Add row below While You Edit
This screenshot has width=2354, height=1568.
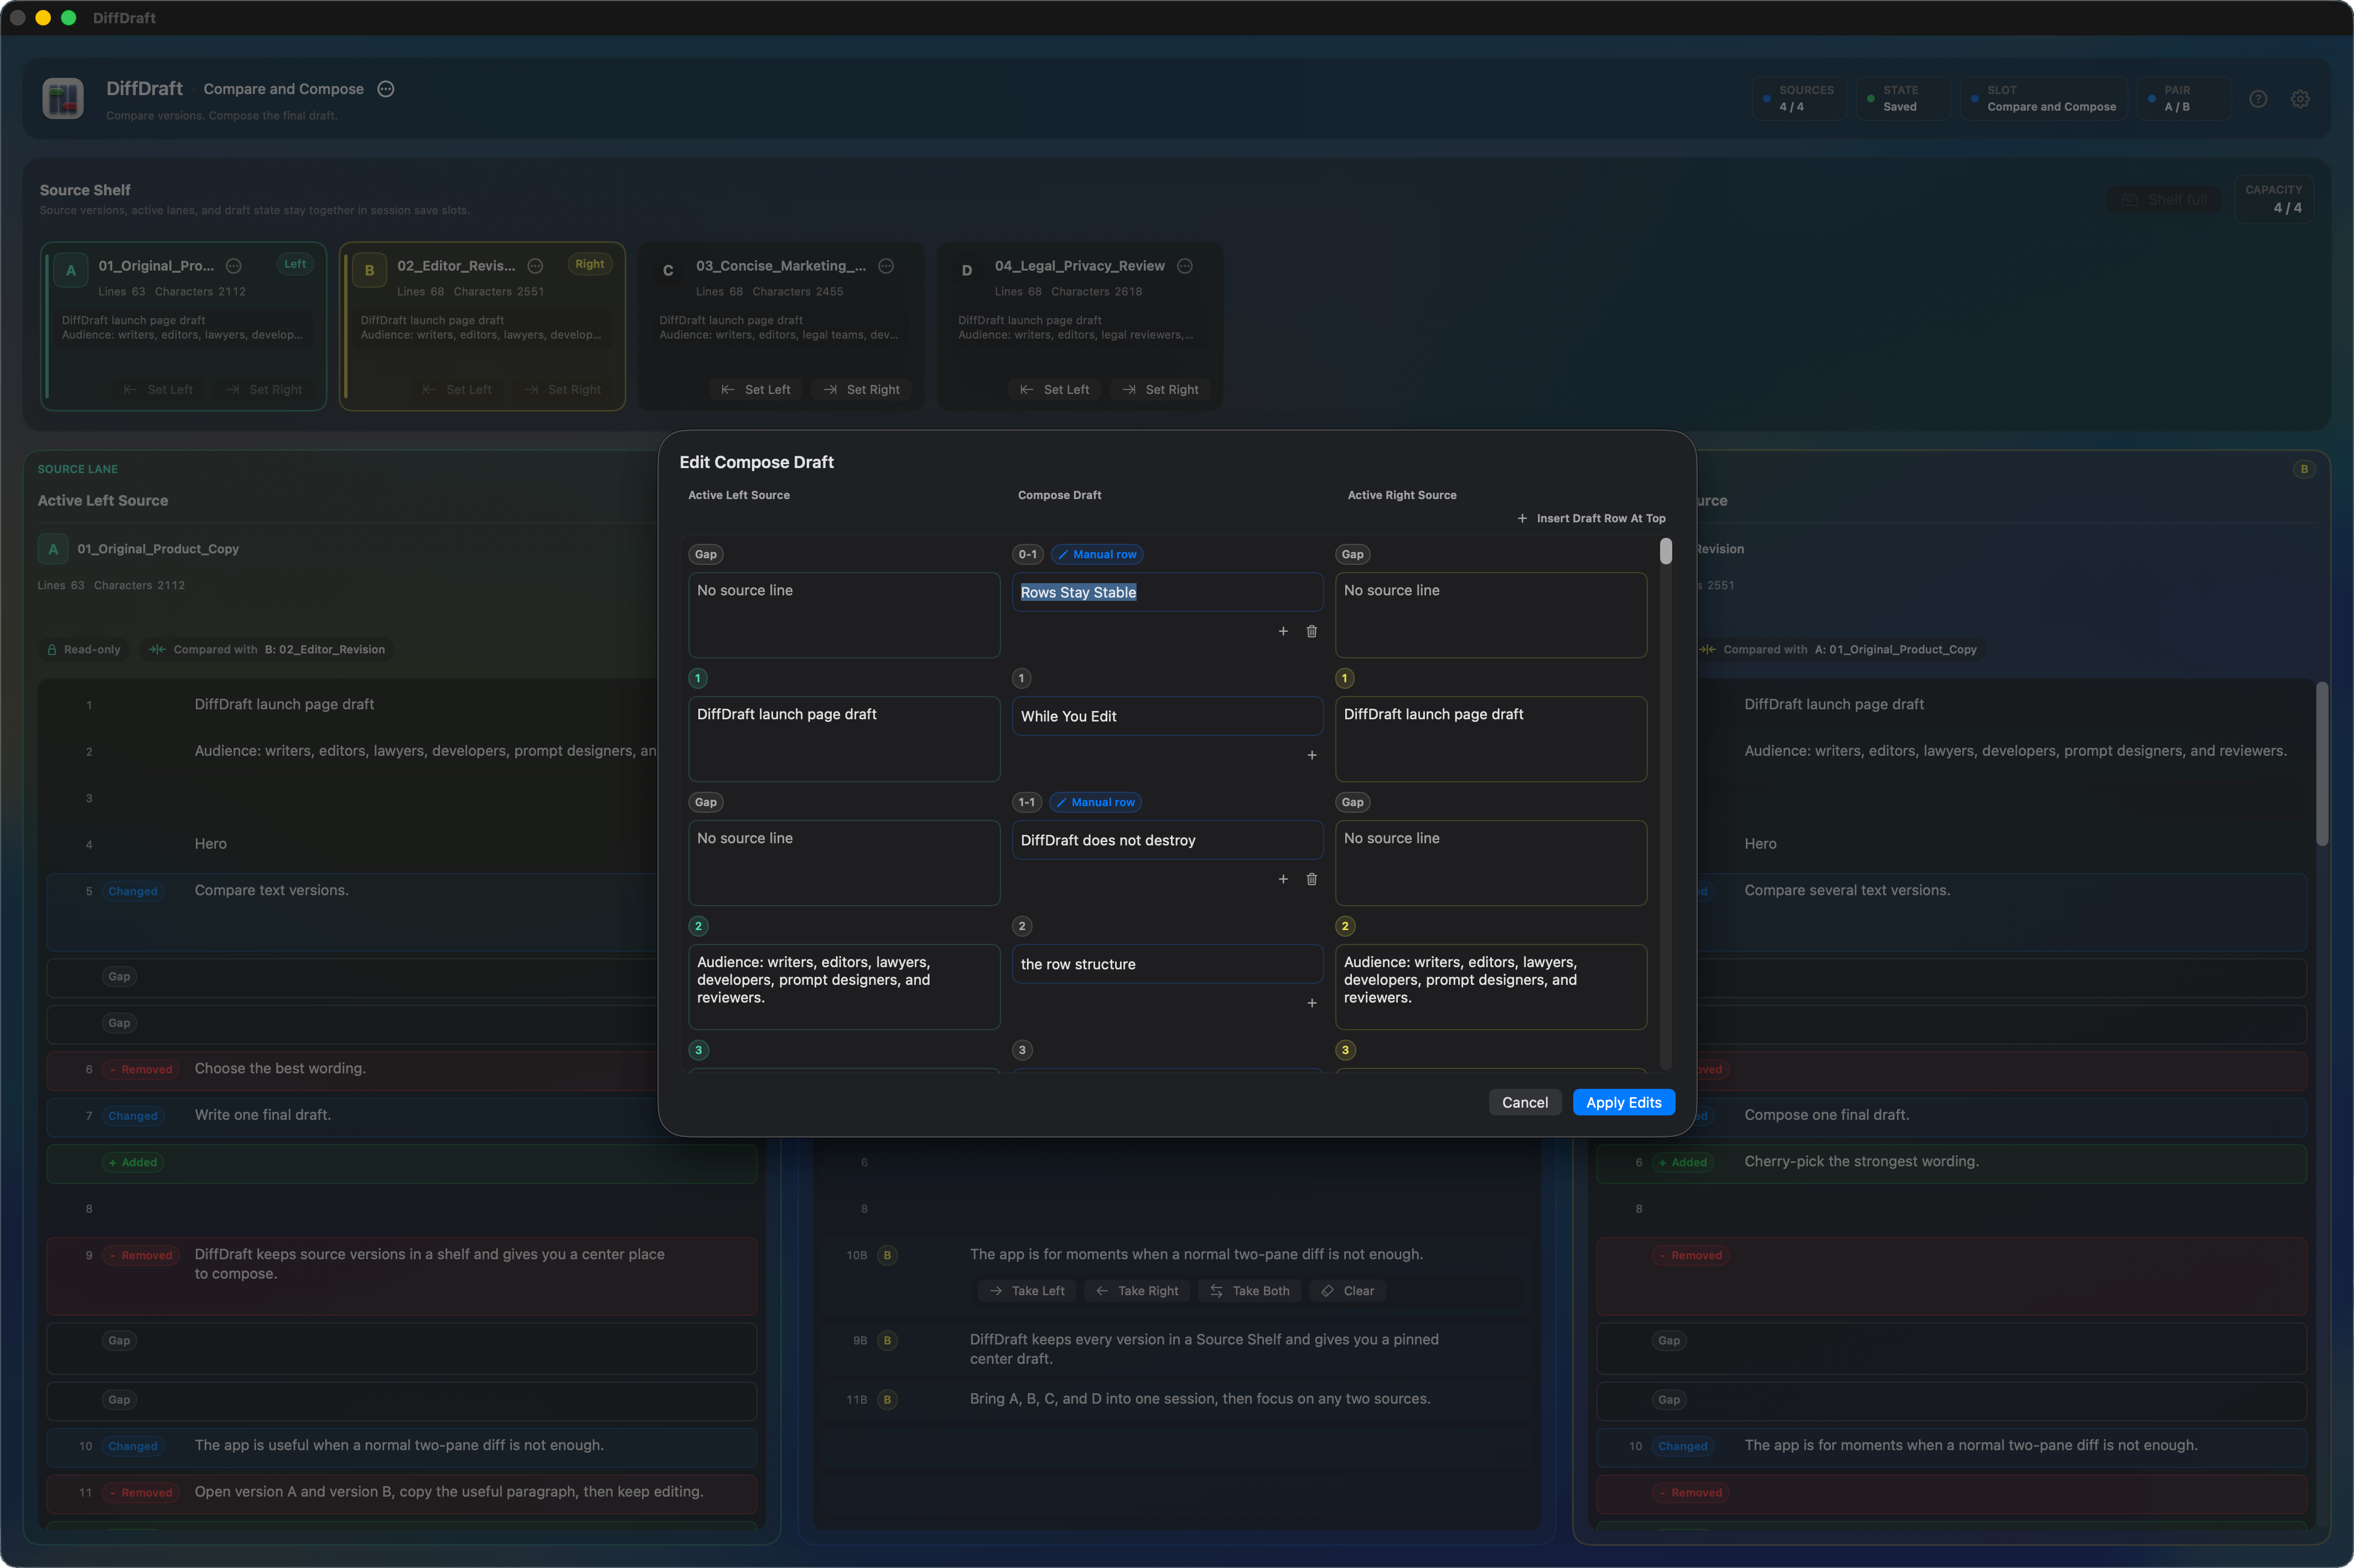(1312, 755)
